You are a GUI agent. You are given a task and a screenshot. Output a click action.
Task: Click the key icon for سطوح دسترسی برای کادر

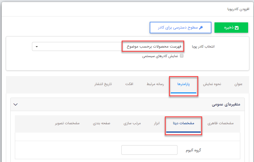(x=200, y=28)
